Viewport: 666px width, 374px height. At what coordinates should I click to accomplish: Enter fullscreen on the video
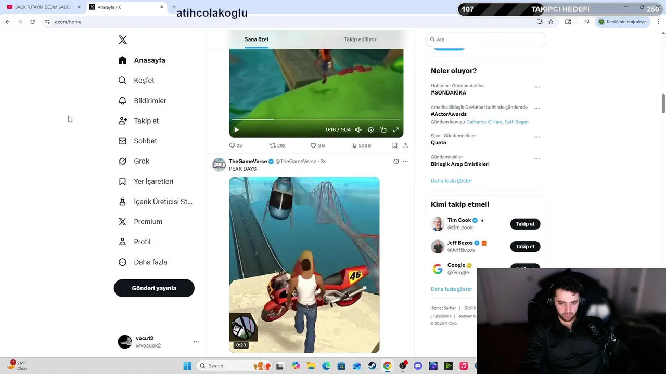click(x=396, y=130)
